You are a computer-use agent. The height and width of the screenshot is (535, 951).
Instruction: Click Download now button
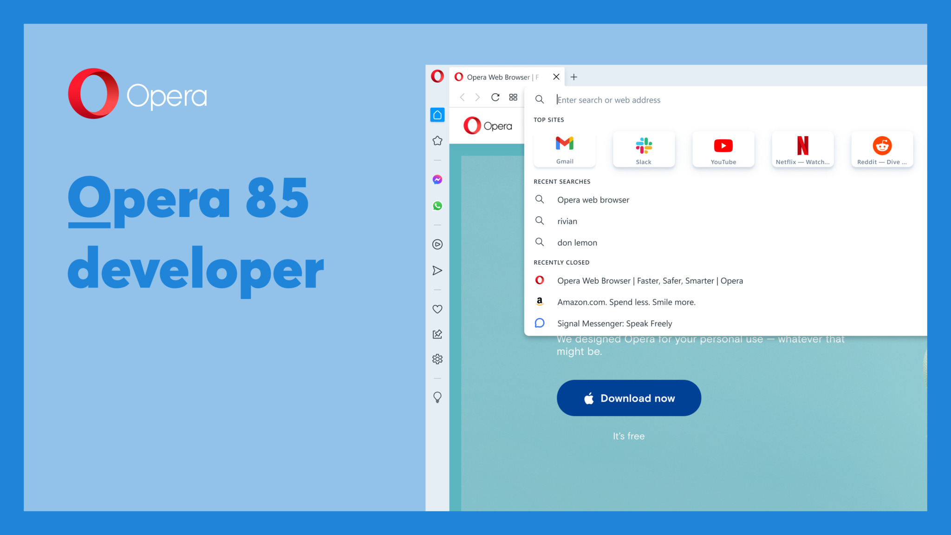pyautogui.click(x=629, y=398)
